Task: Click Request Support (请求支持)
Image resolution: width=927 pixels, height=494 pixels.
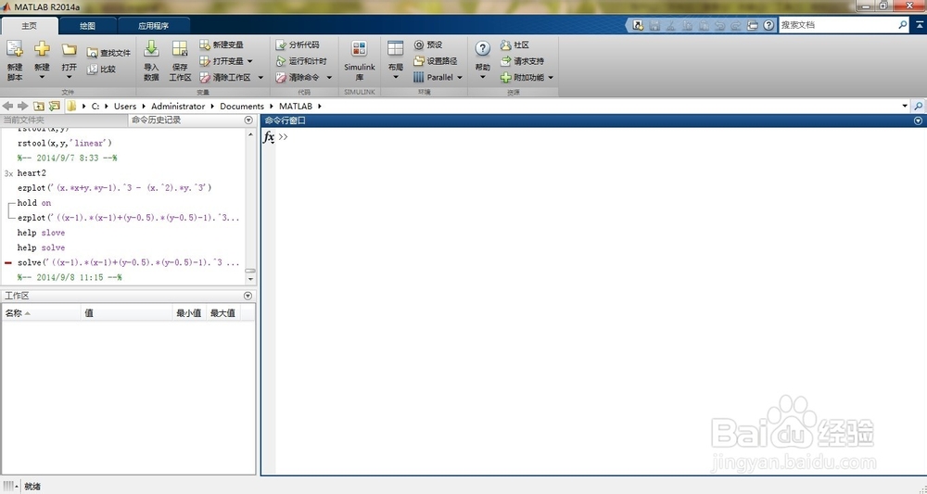Action: (523, 61)
